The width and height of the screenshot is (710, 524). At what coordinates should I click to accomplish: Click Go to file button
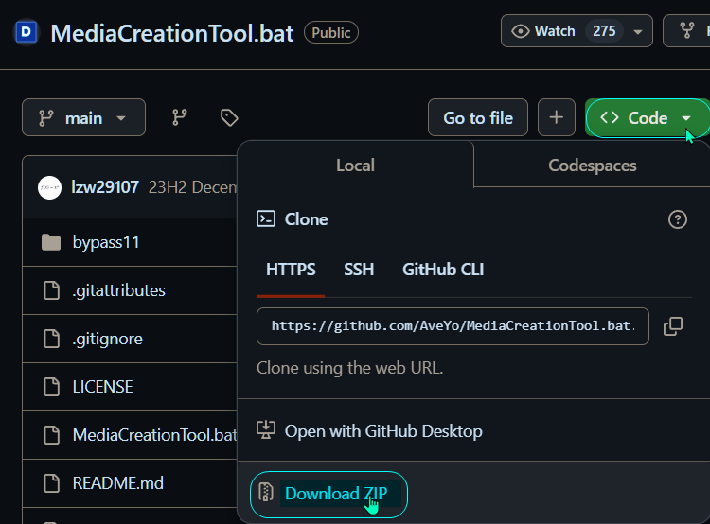[x=478, y=117]
